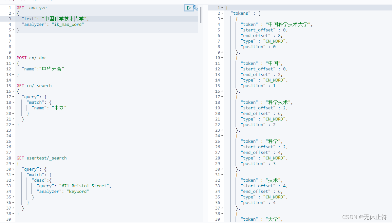
Task: Collapse the _analyze request body at line 2
Action: click(13, 13)
